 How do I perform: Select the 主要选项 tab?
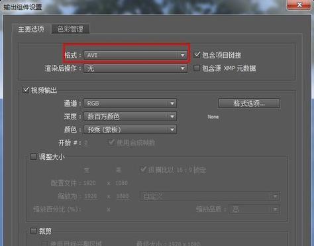click(31, 29)
